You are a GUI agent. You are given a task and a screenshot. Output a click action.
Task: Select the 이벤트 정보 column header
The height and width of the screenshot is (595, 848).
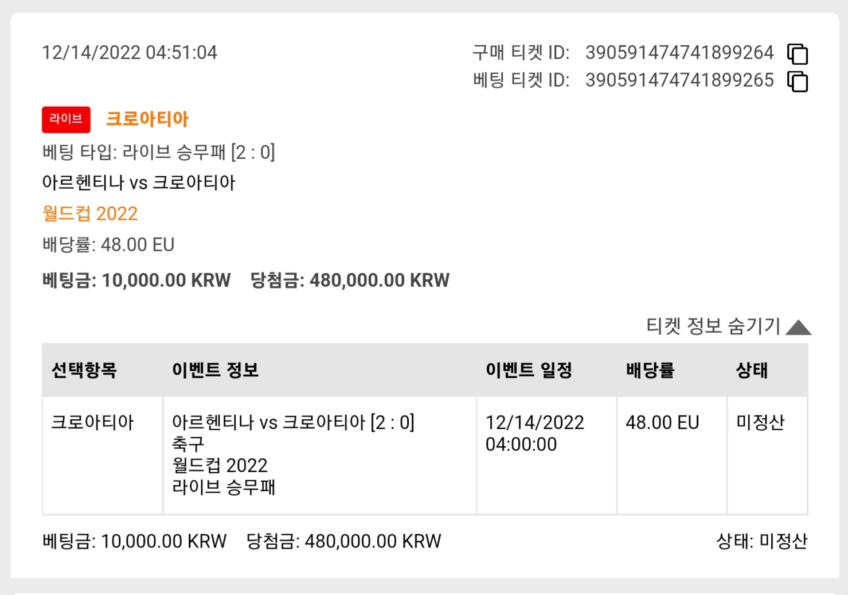[x=215, y=370]
